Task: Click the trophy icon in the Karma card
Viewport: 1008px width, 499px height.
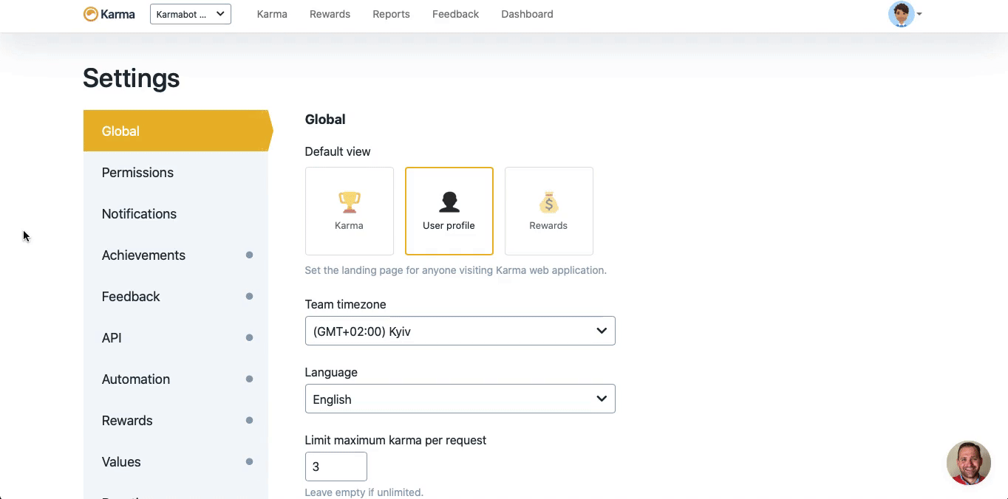Action: tap(349, 202)
